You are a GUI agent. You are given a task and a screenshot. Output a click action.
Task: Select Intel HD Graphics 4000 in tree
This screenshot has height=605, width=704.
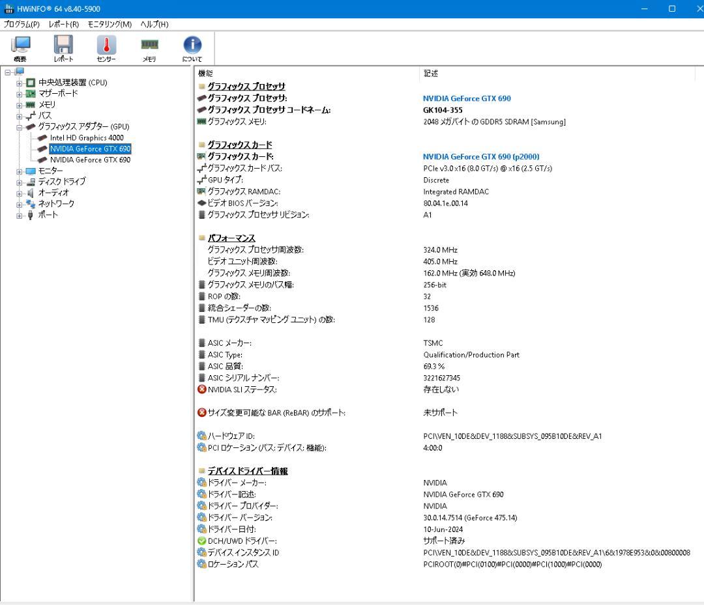click(x=87, y=137)
